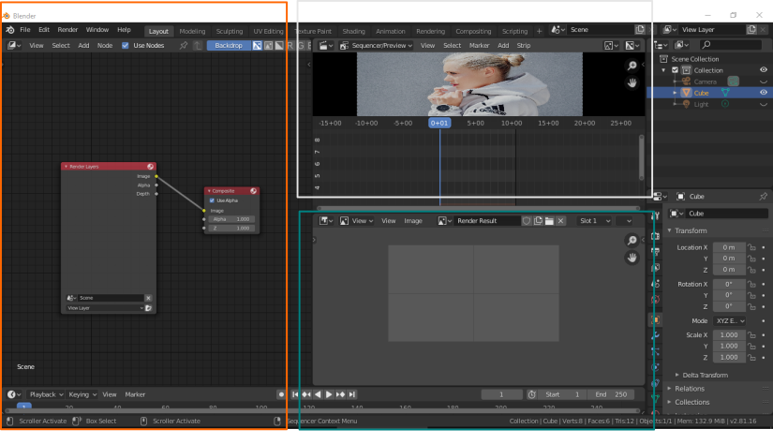Open the image editor View mode dropdown
Screen dimensions: 773x444
(x=356, y=221)
